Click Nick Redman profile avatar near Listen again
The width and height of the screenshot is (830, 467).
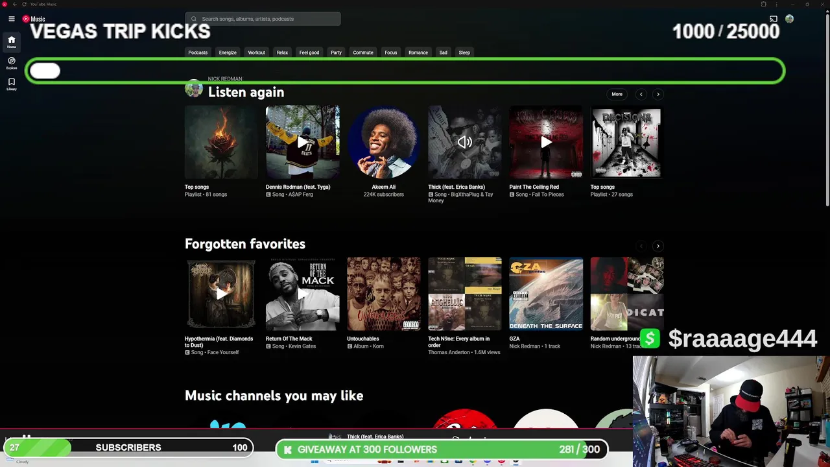click(x=194, y=89)
